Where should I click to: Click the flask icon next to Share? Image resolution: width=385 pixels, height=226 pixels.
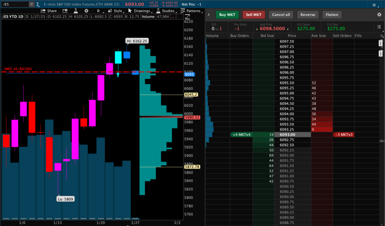pyautogui.click(x=76, y=11)
